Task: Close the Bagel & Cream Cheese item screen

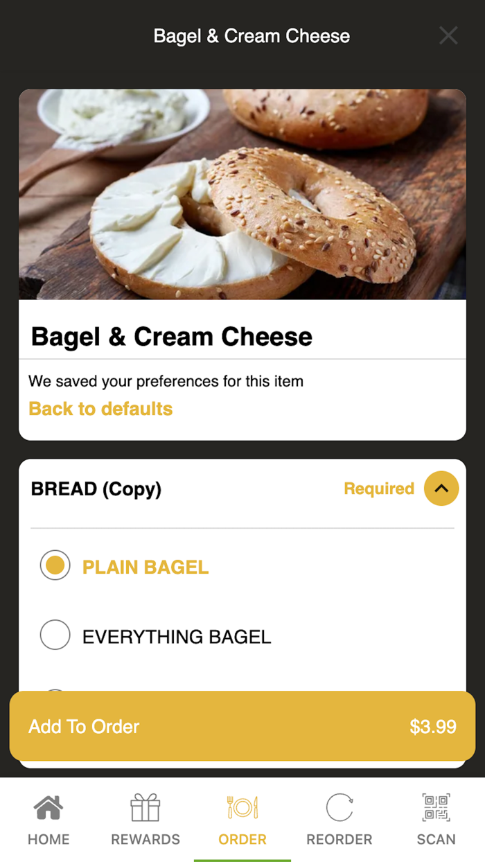Action: coord(448,35)
